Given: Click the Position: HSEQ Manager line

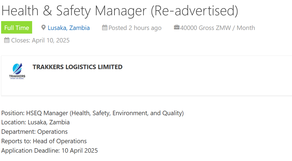Looking at the screenshot, I should click(92, 113).
